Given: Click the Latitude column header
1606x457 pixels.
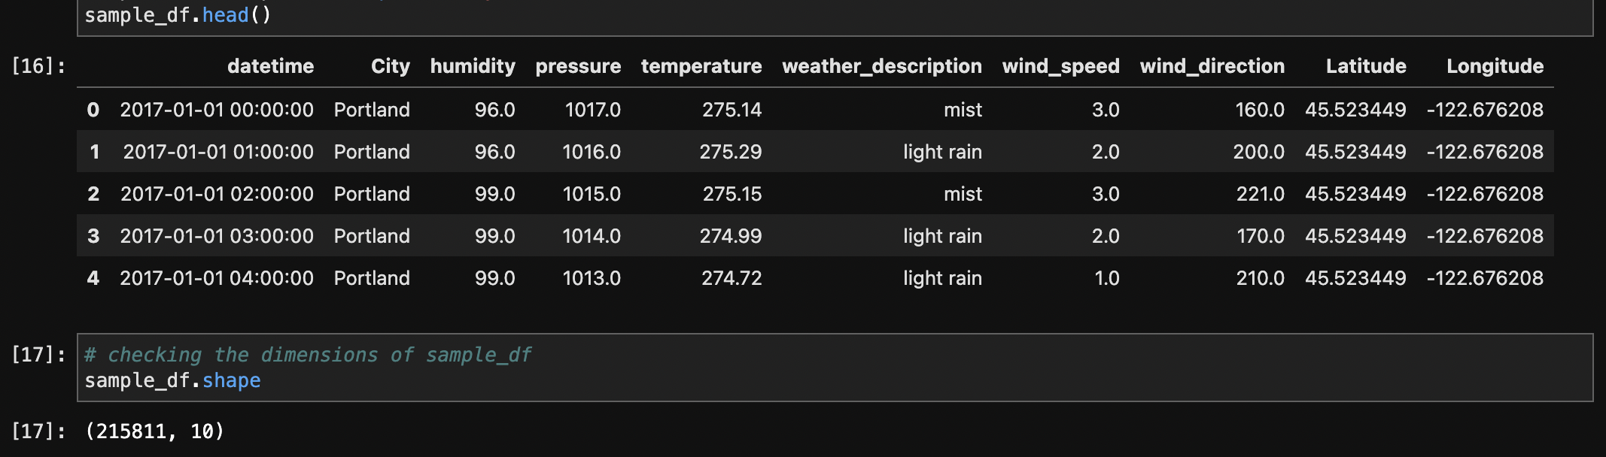Looking at the screenshot, I should [x=1366, y=66].
